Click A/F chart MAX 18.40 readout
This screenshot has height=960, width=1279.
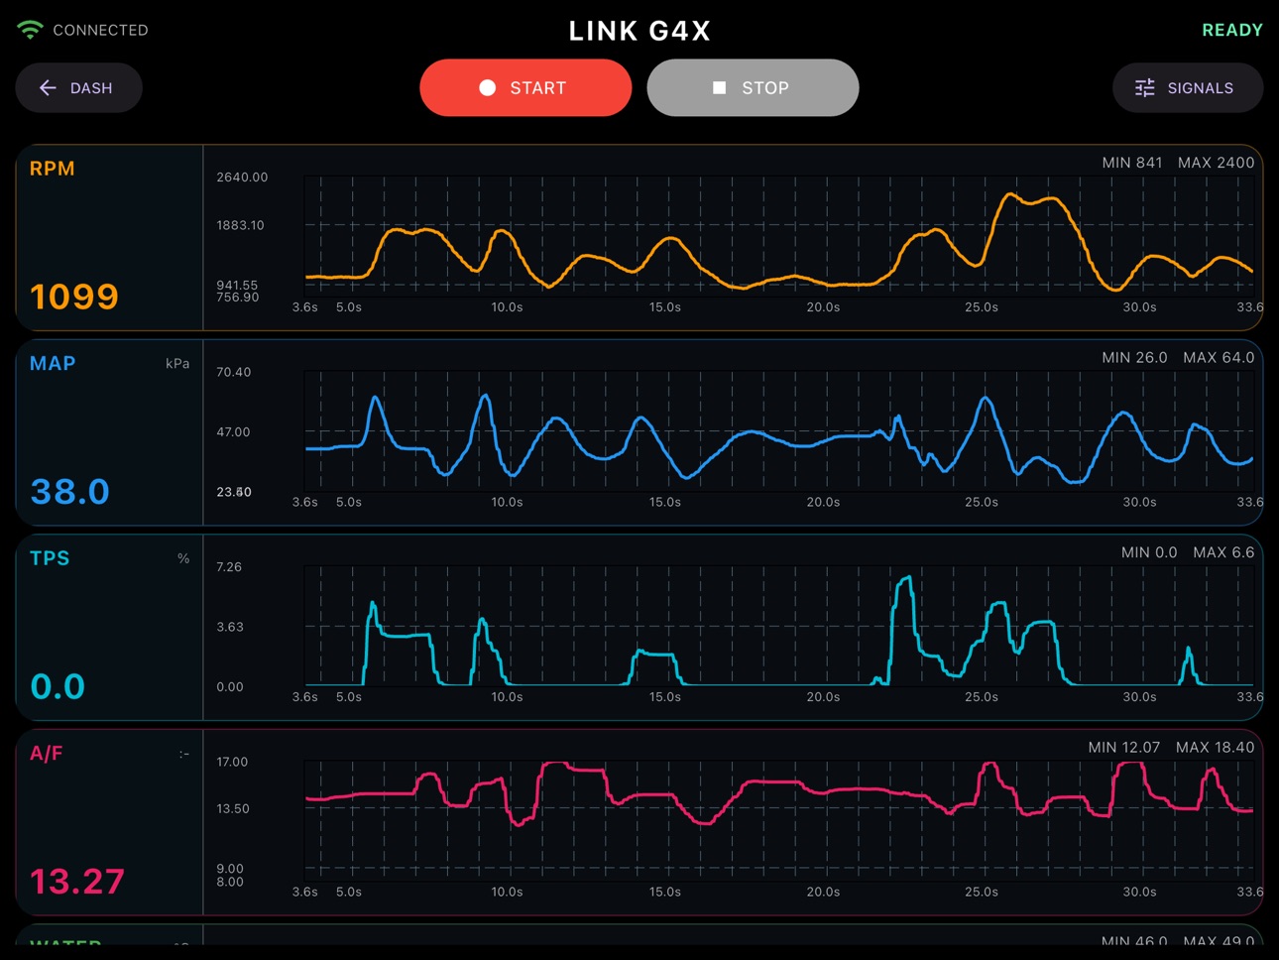(x=1215, y=747)
